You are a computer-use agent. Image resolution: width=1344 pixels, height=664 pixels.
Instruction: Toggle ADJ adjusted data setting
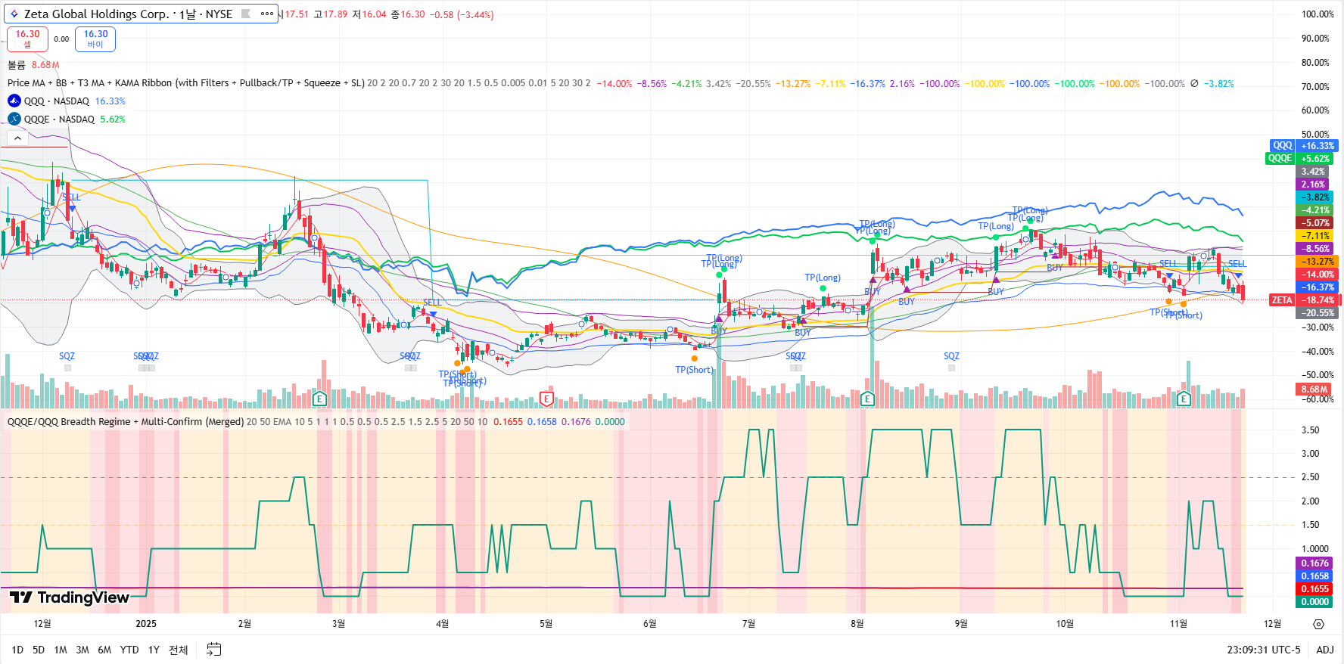[x=1324, y=650]
